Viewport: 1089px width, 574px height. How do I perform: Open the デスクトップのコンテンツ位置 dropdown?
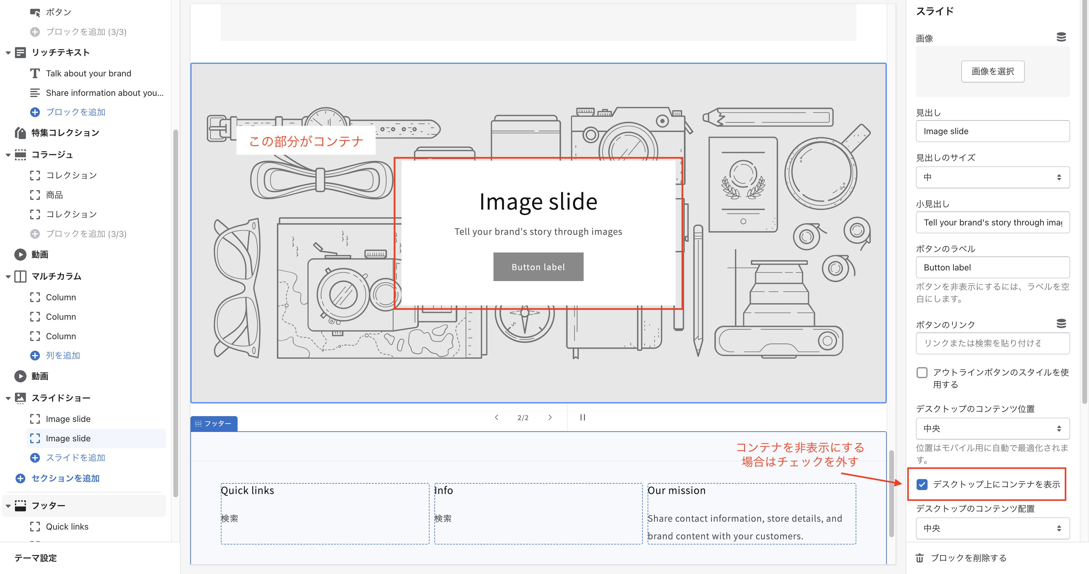993,428
